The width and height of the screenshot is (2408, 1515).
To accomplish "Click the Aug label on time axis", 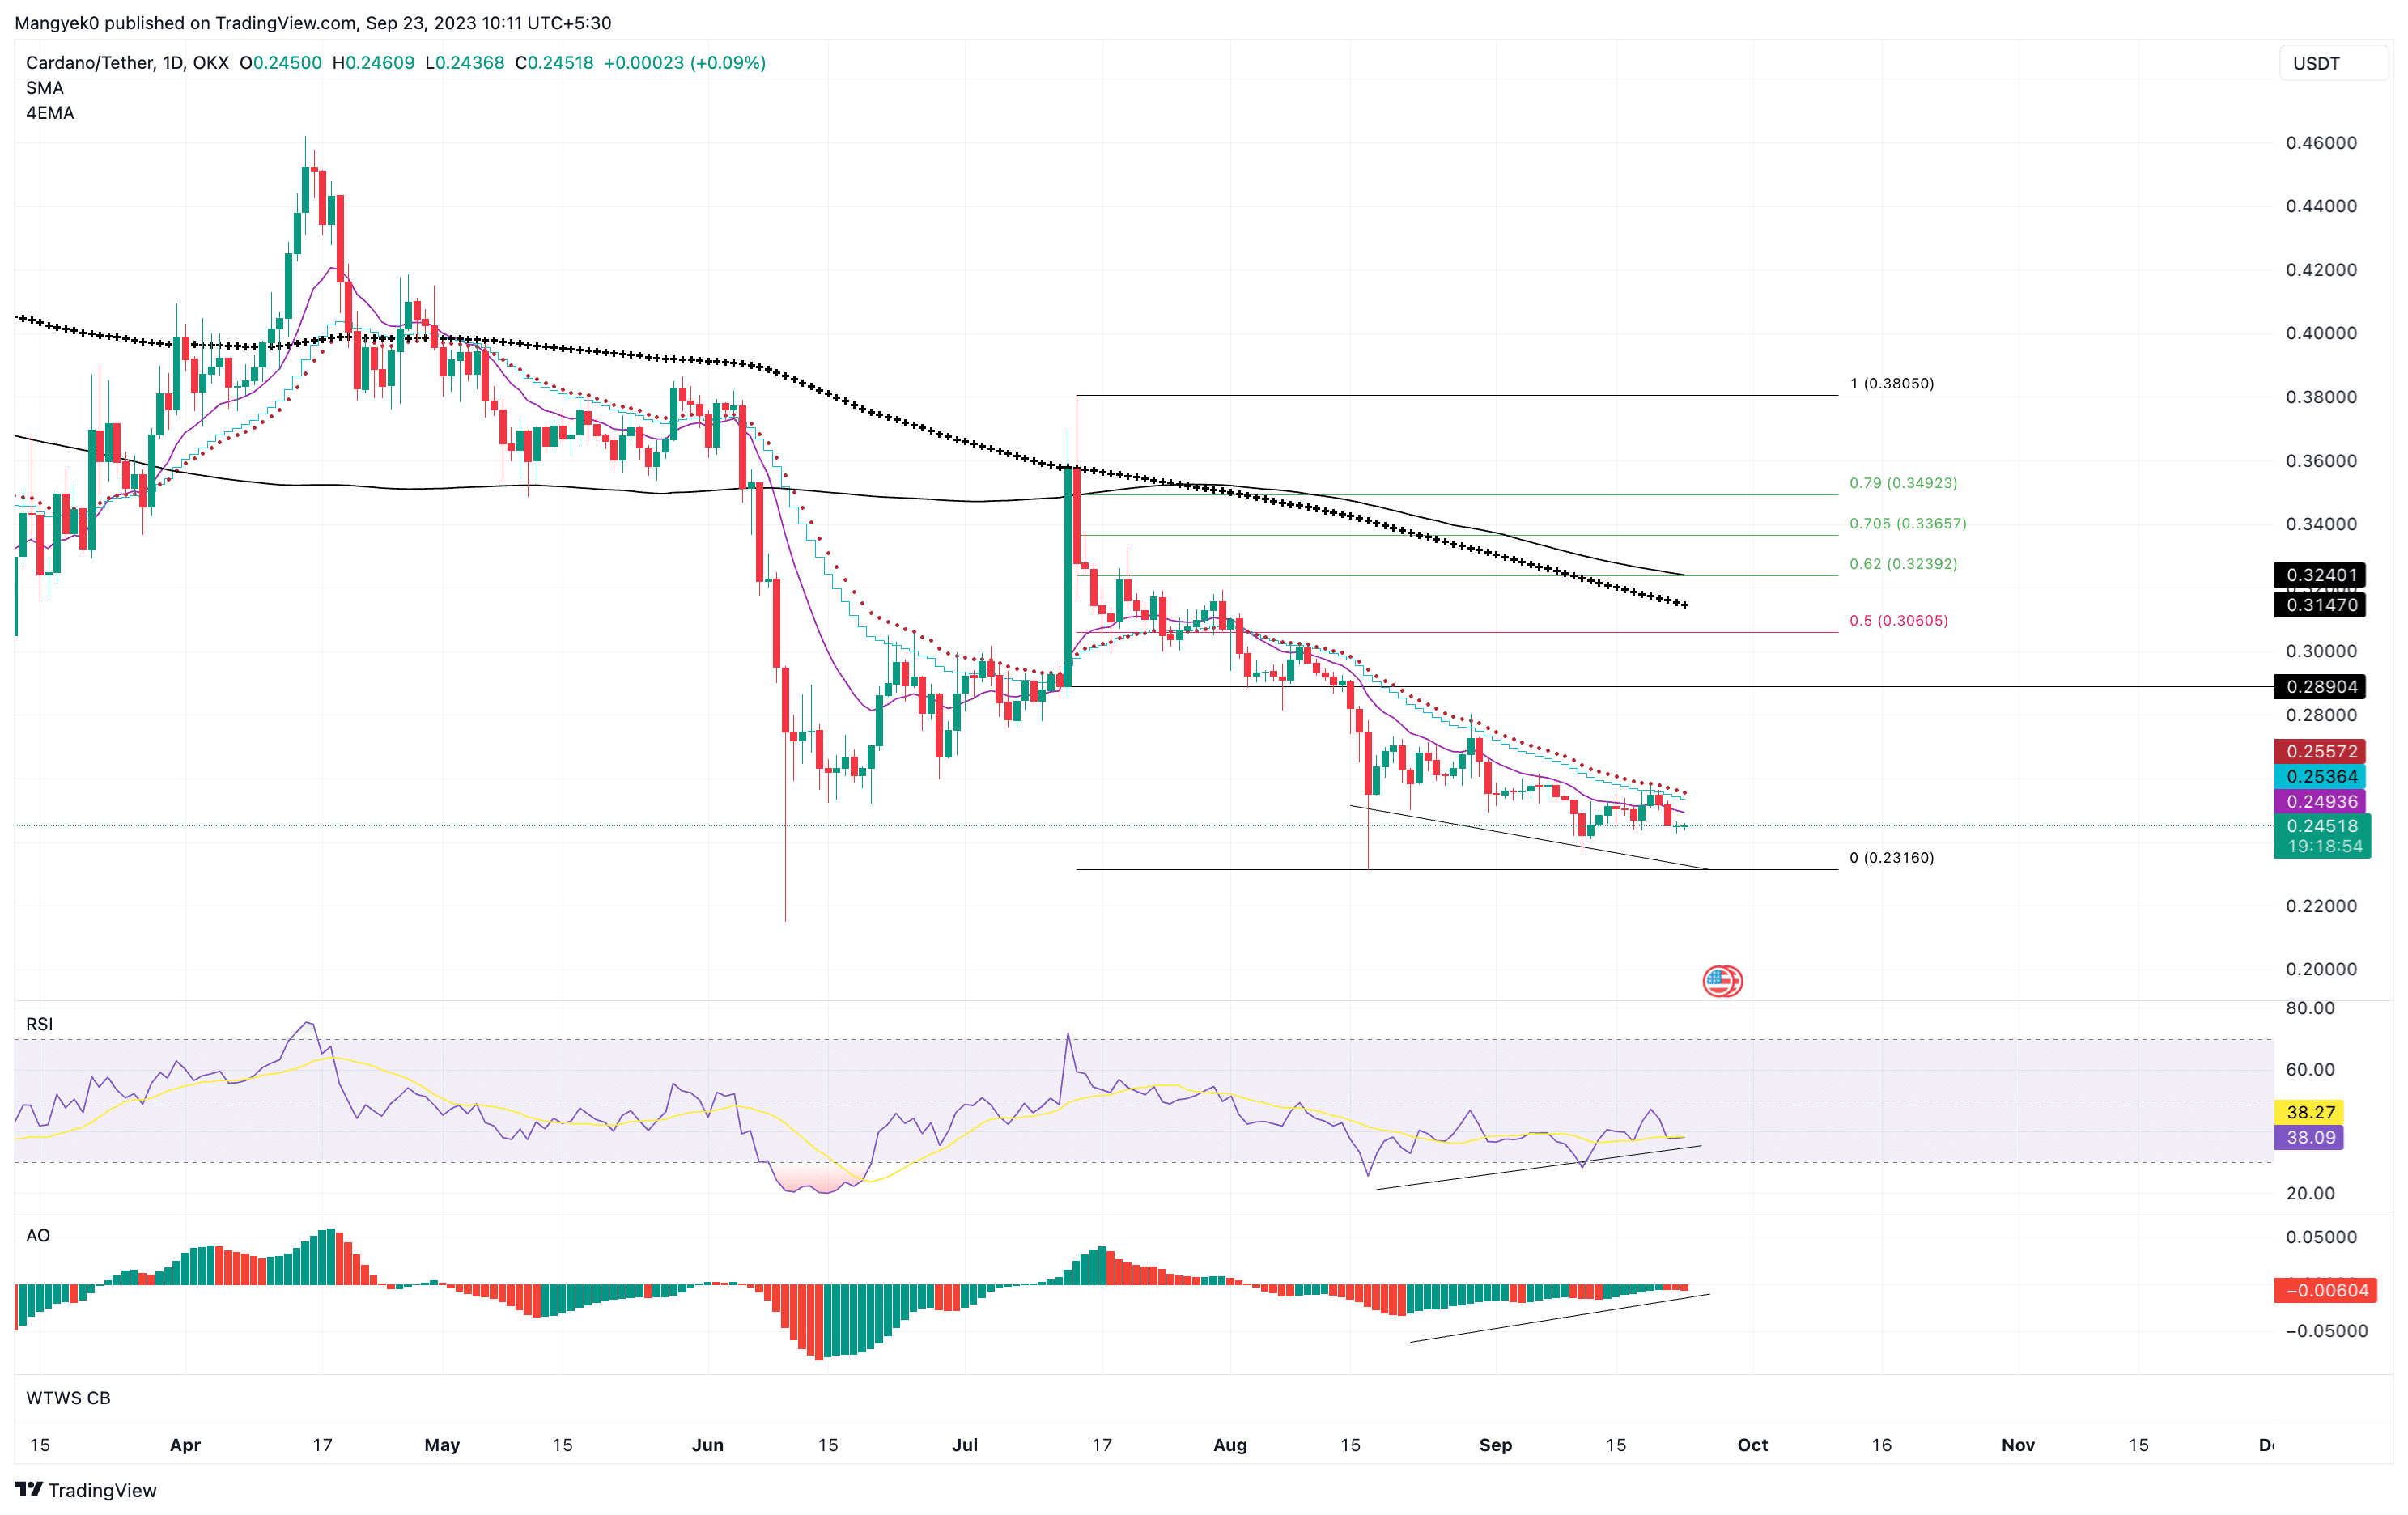I will click(1230, 1445).
